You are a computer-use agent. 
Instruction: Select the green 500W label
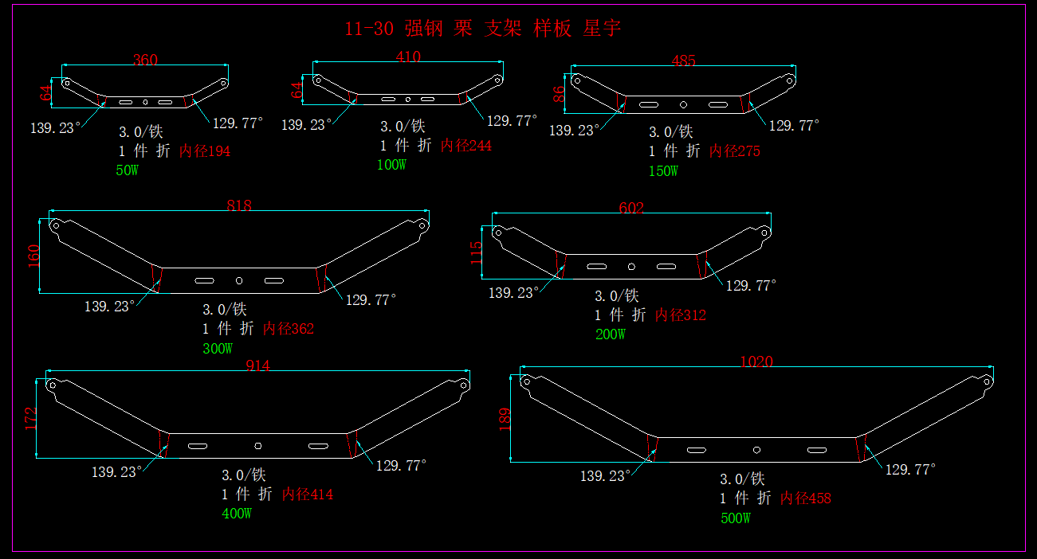735,518
